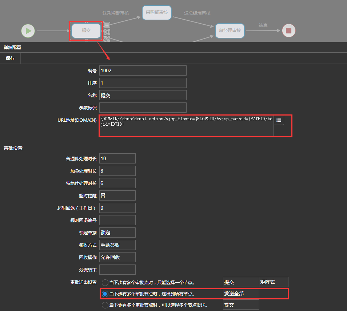Select the 提交 workflow node
347x311 pixels.
click(x=86, y=31)
